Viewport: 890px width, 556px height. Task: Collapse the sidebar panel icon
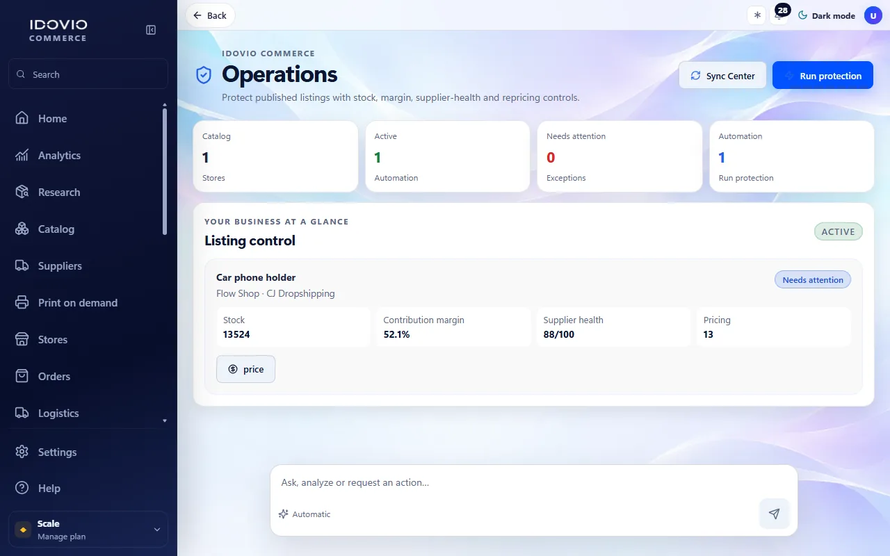coord(151,30)
